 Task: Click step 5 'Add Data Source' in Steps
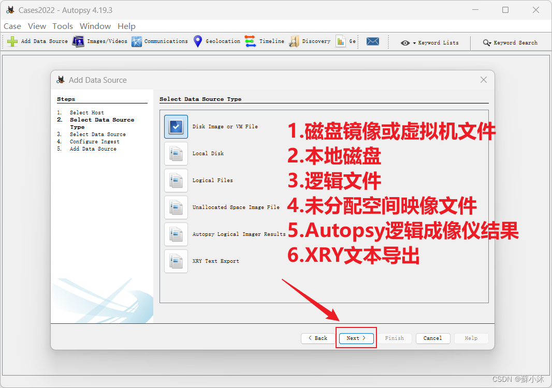(x=93, y=149)
